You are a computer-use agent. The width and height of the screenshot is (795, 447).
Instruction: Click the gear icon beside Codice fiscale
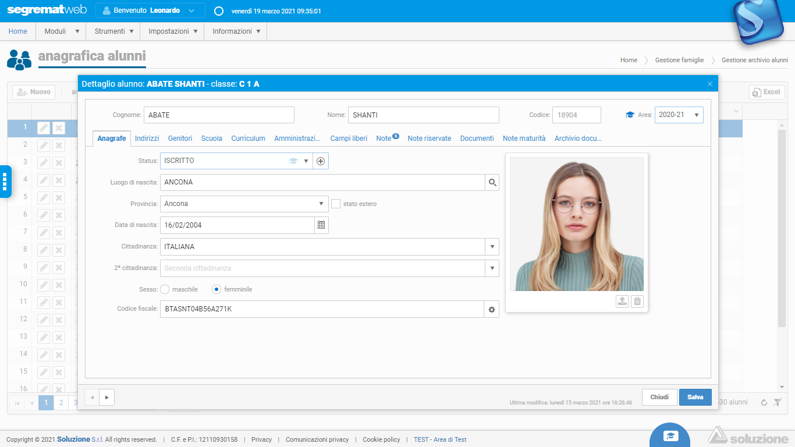[x=492, y=310]
